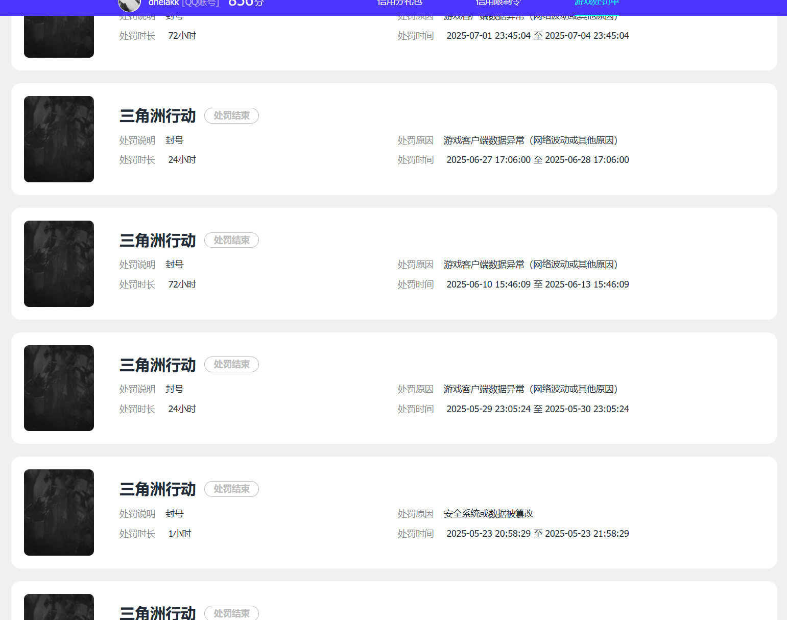Click the 封号 value in the 2025-05-23 card
The height and width of the screenshot is (620, 787).
click(x=175, y=514)
